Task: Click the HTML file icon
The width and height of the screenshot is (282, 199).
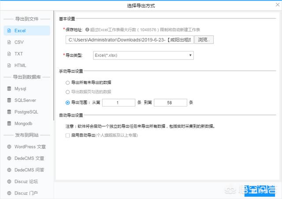Action: (9, 66)
